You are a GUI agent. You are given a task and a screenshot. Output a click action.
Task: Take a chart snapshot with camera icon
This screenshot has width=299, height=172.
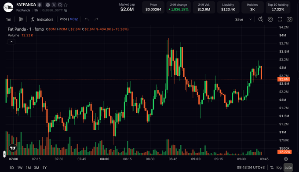click(289, 19)
